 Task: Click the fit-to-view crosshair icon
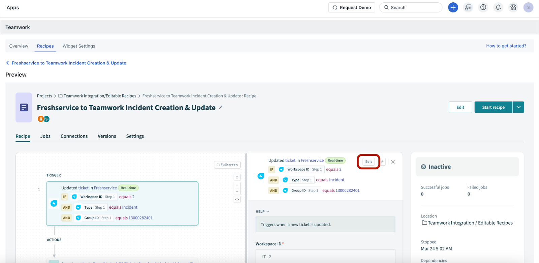237,200
